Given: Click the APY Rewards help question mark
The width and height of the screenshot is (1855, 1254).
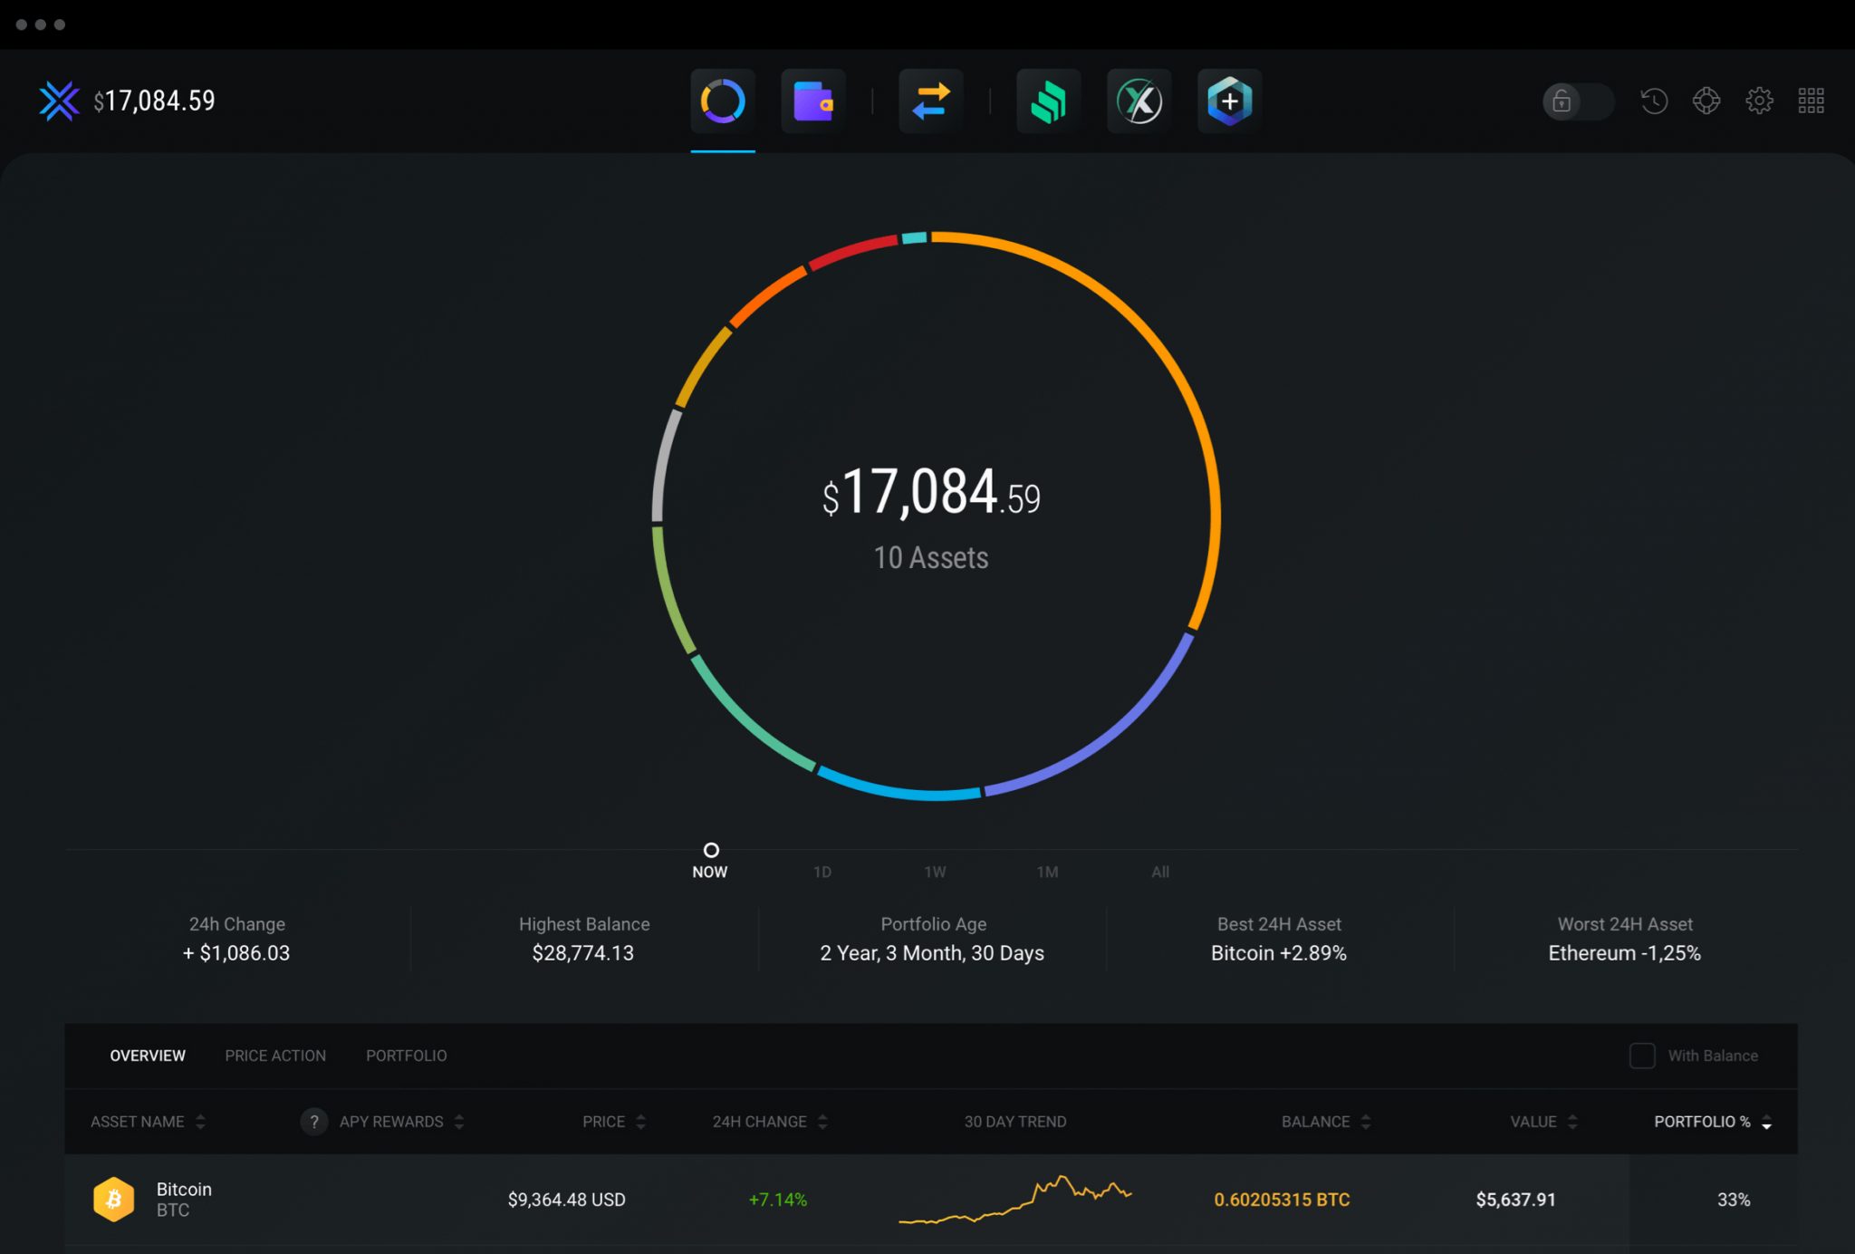Looking at the screenshot, I should (x=313, y=1122).
